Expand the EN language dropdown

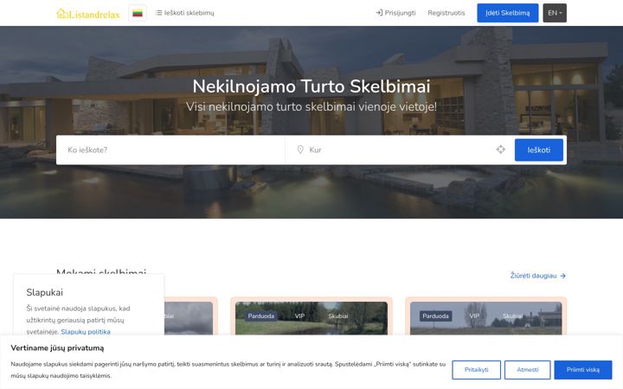(555, 13)
